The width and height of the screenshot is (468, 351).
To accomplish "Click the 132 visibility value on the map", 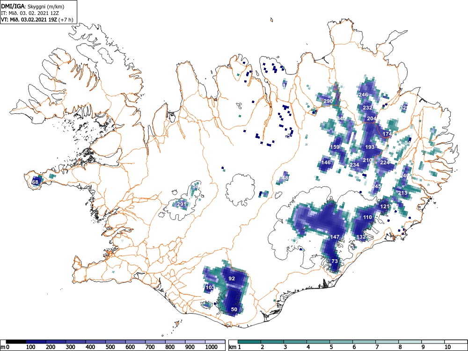I will point(361,237).
